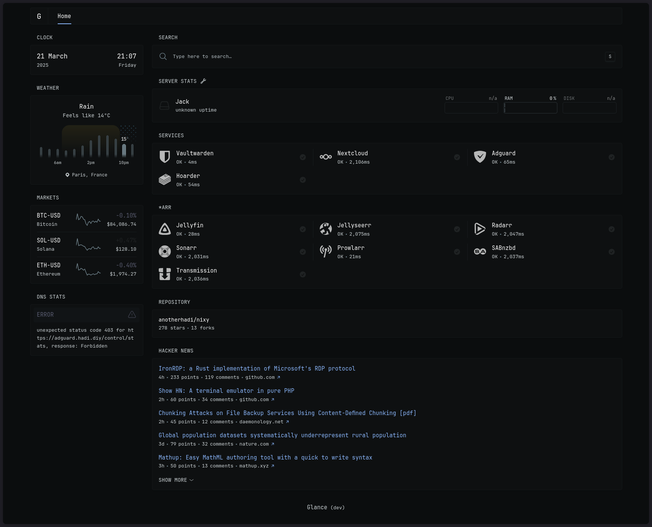Click the OK checkmark for Jellyseerr
The width and height of the screenshot is (652, 527).
pos(457,229)
